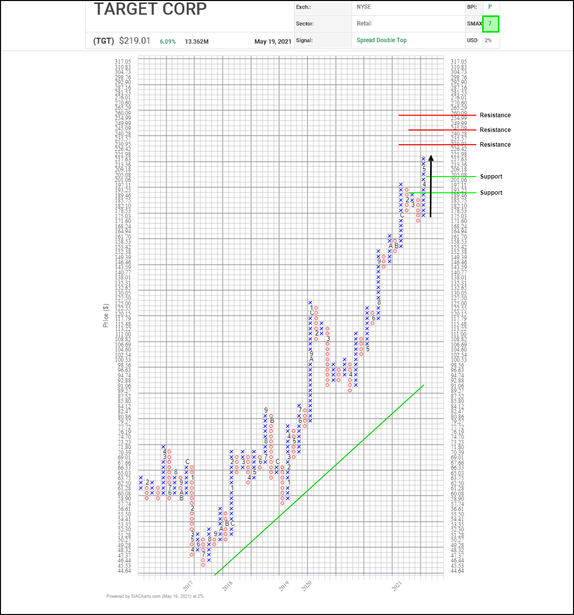Click the black upward arrow on the chart
This screenshot has width=574, height=615.
431,186
